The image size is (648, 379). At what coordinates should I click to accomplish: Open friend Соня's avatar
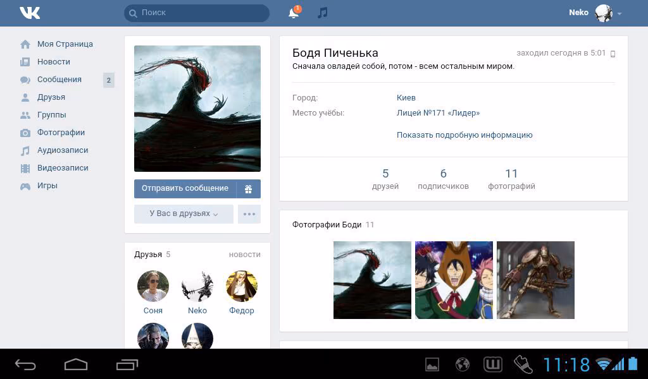153,286
